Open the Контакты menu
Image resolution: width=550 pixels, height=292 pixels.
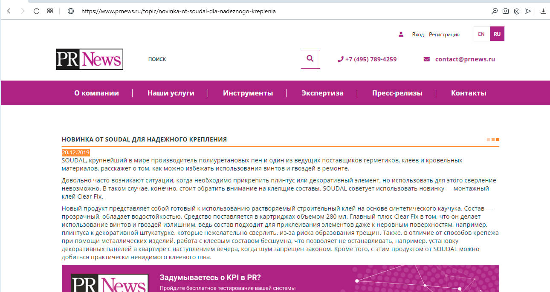[x=469, y=93]
